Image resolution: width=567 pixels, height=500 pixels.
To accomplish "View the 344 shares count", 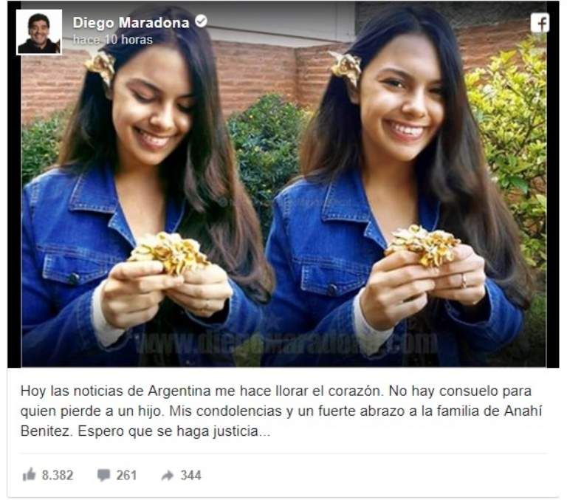I will 190,475.
